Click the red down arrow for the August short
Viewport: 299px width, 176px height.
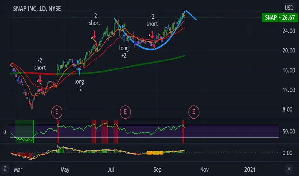(x=152, y=35)
